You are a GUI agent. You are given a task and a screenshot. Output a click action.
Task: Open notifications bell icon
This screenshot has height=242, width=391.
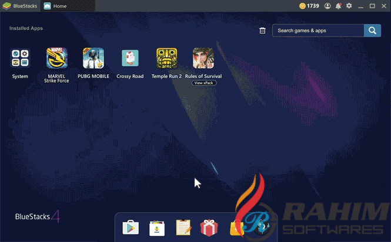tap(338, 6)
